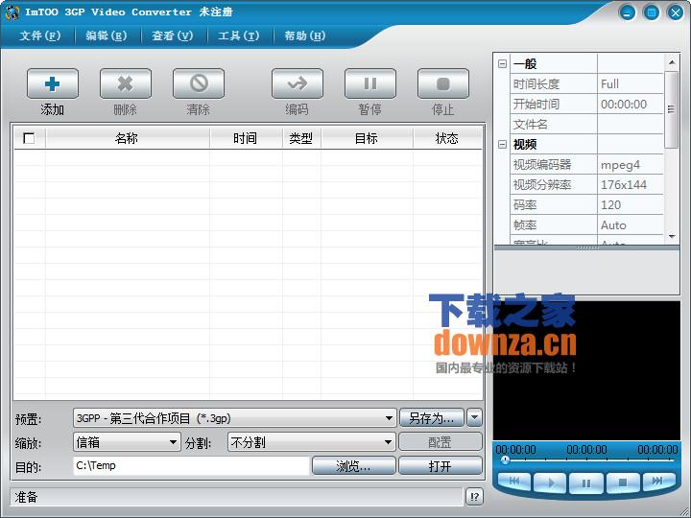
Task: Open the 缩放 zoom dropdown (信箱)
Action: tap(127, 442)
